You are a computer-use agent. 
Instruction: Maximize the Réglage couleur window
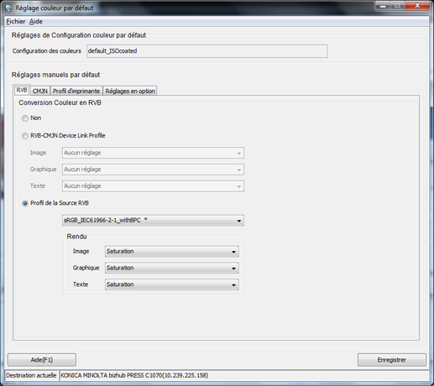coord(397,6)
